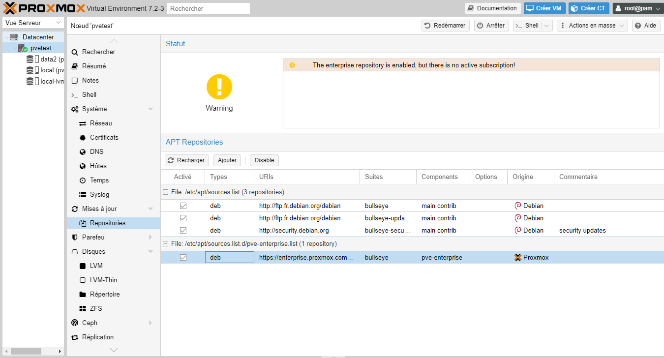The height and width of the screenshot is (358, 664).
Task: Collapse the Système menu section
Action: [151, 109]
